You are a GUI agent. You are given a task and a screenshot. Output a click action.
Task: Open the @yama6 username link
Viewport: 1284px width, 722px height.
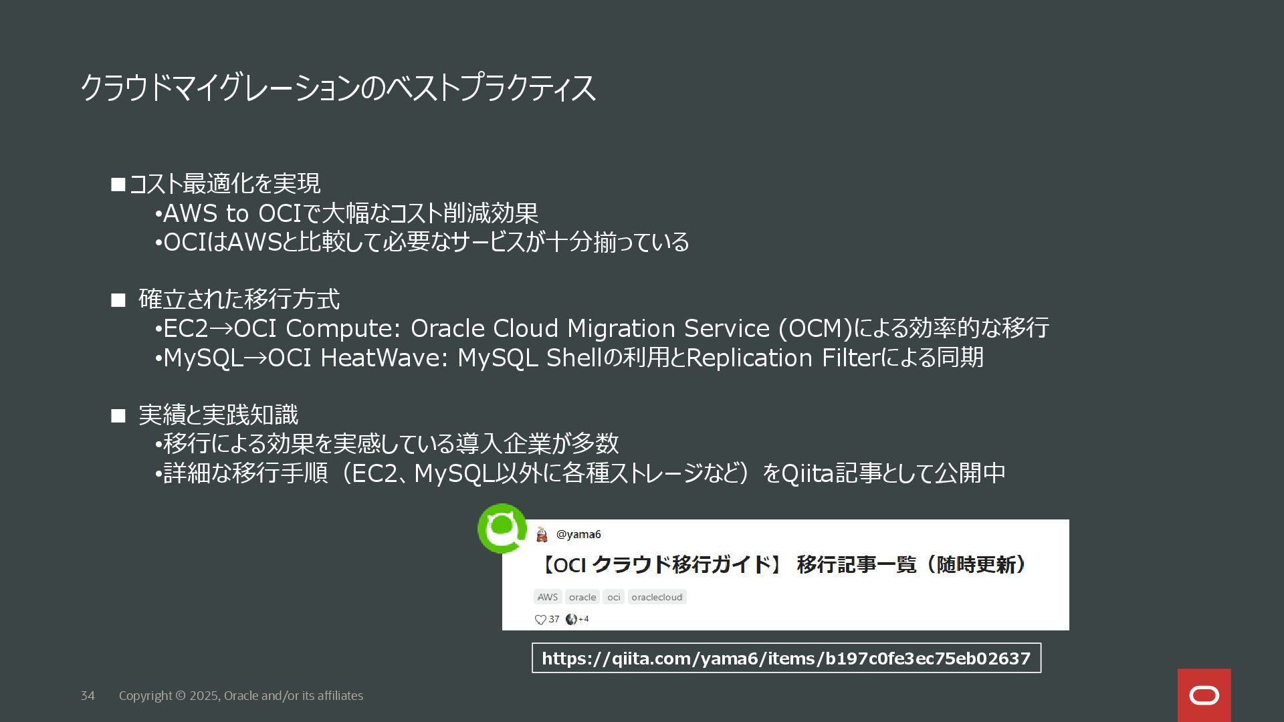point(578,534)
